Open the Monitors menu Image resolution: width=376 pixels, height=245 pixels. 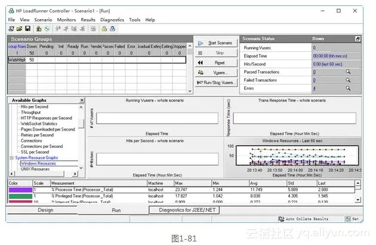66,20
